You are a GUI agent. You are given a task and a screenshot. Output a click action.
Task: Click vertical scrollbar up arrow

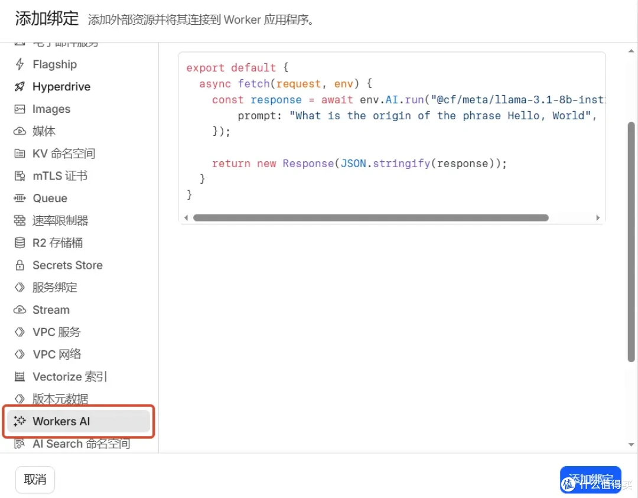point(631,51)
